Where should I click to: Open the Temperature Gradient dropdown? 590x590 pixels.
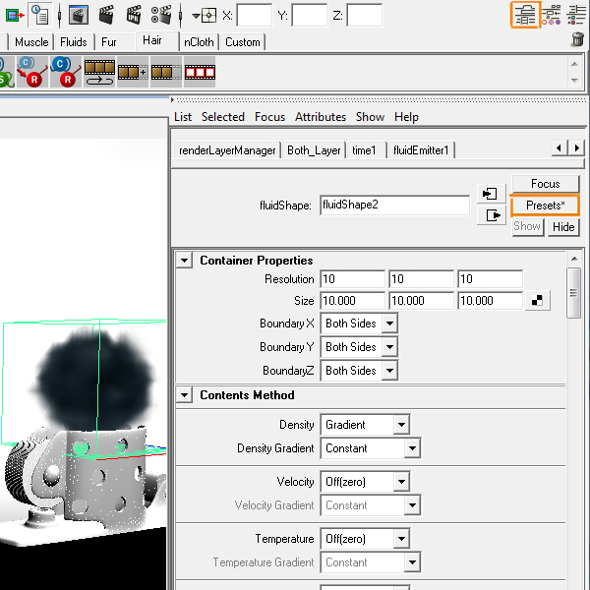[371, 562]
